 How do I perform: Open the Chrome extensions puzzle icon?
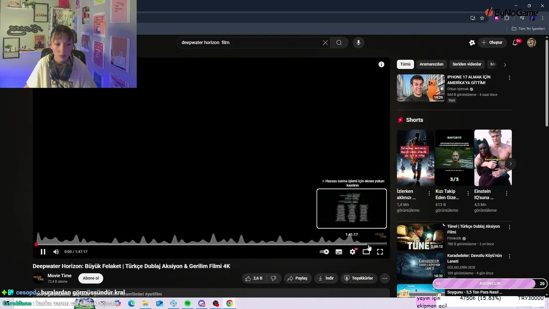[x=507, y=18]
